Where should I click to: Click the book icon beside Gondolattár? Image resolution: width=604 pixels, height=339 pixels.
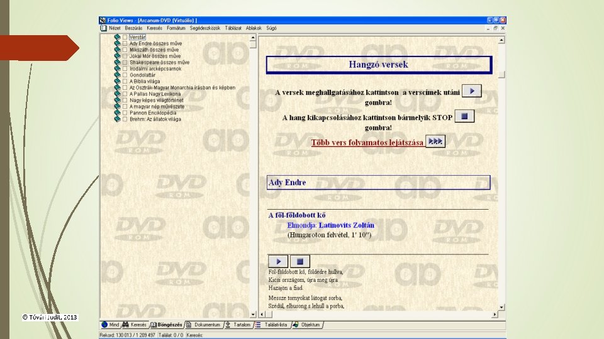tap(118, 75)
